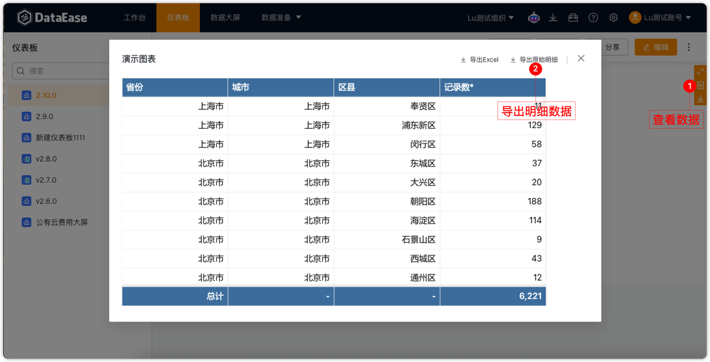The image size is (710, 362).
Task: Click the fullscreen expand icon on the orange panel
Action: click(x=700, y=72)
